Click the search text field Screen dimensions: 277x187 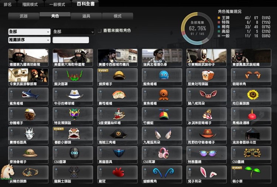(x=71, y=40)
